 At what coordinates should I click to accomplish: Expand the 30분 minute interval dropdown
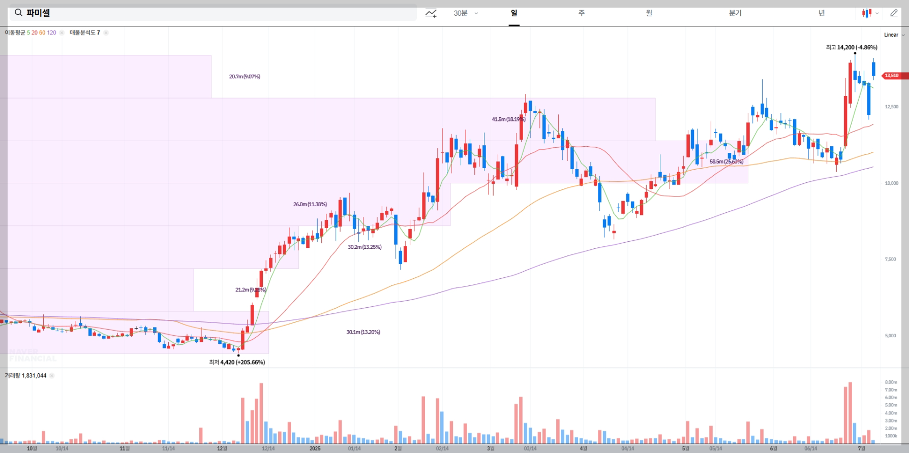point(466,13)
